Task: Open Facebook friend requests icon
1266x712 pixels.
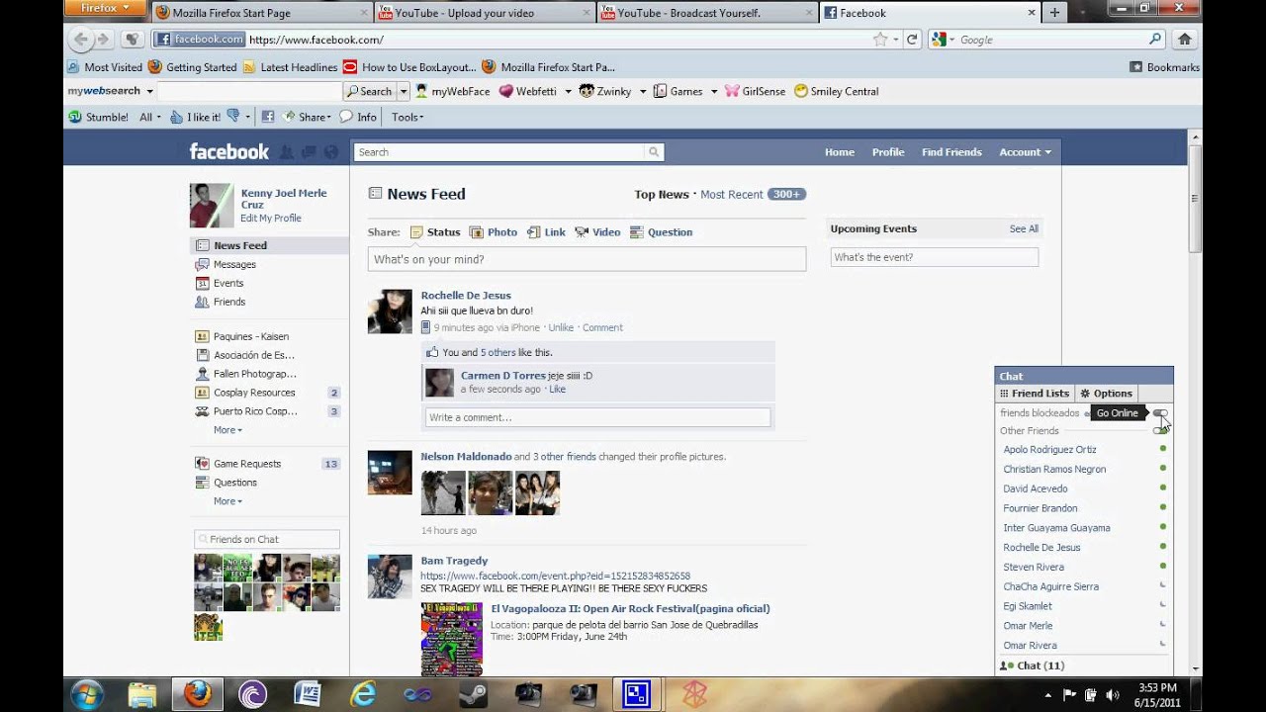Action: 287,152
